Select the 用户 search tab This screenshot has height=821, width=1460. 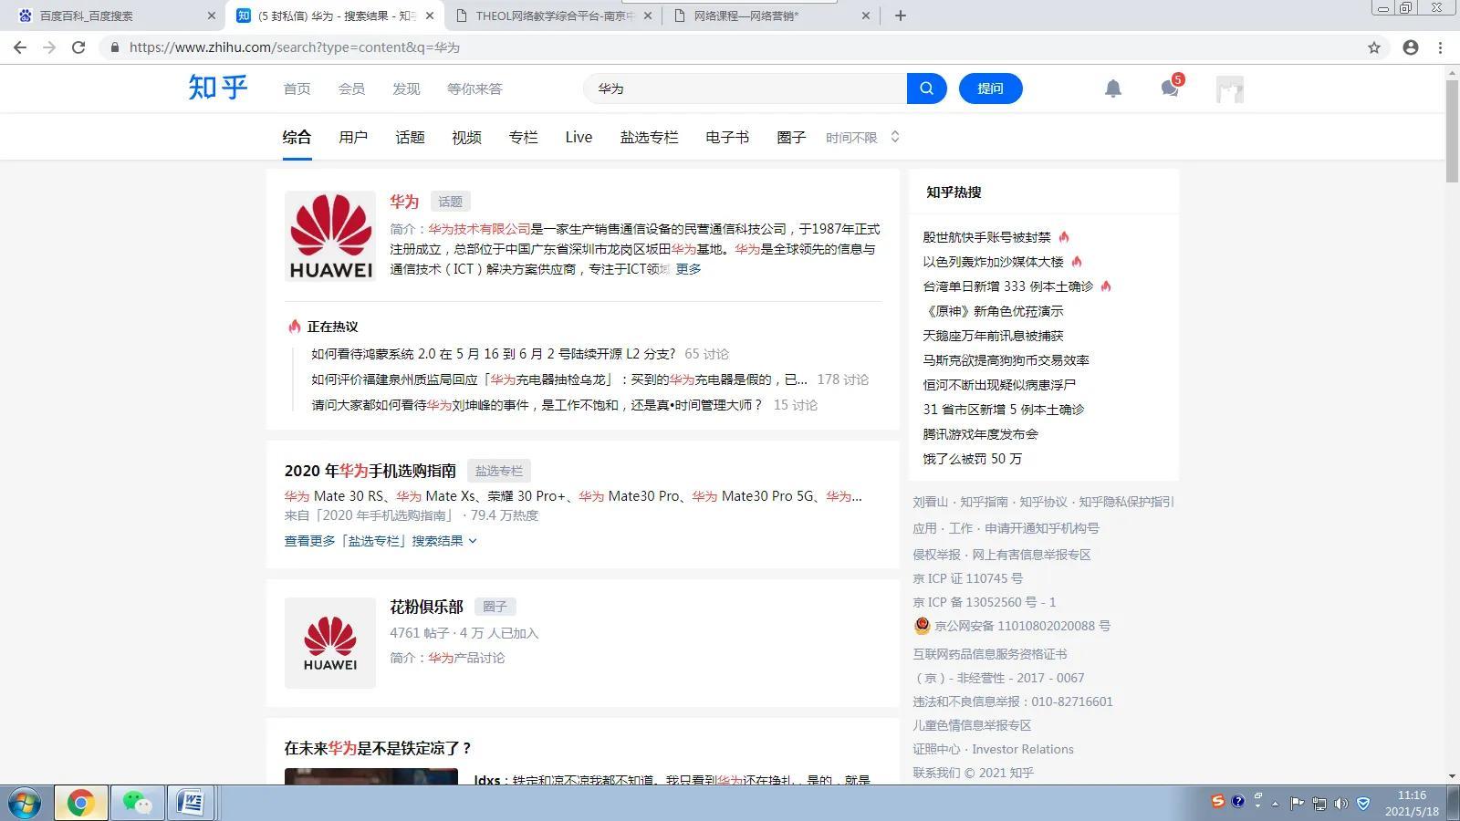[x=353, y=137]
